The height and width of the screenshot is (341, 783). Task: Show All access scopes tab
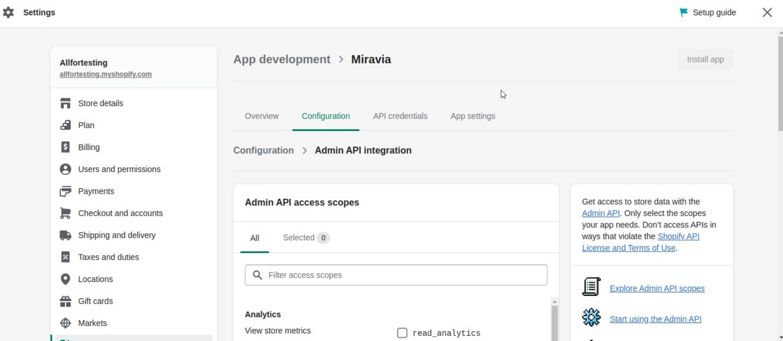tap(255, 238)
